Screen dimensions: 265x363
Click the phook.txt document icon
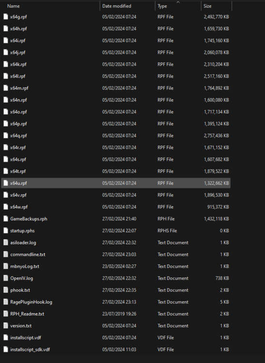coord(6,290)
